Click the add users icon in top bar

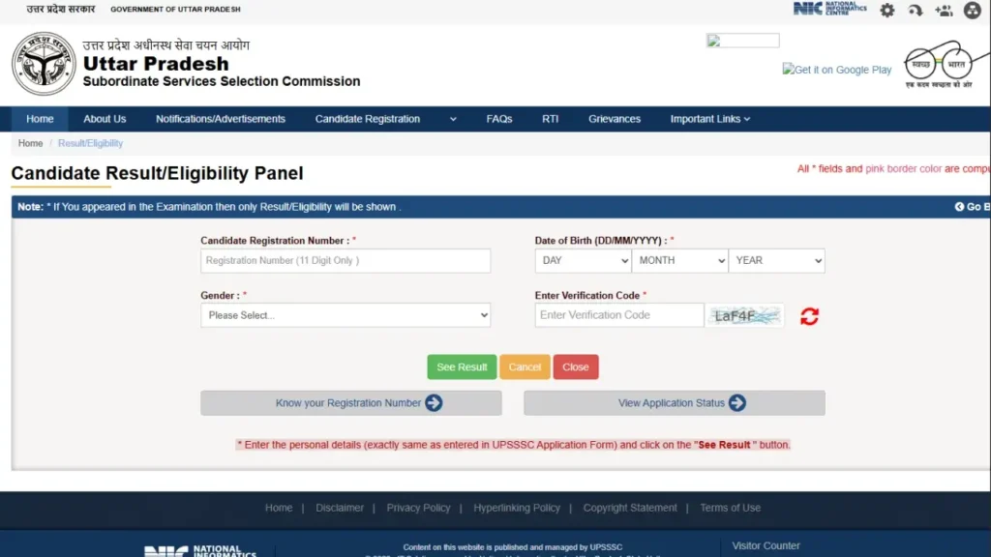[944, 11]
